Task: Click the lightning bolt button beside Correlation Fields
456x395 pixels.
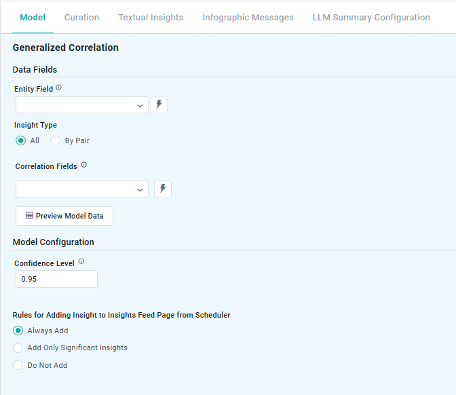Action: (163, 189)
